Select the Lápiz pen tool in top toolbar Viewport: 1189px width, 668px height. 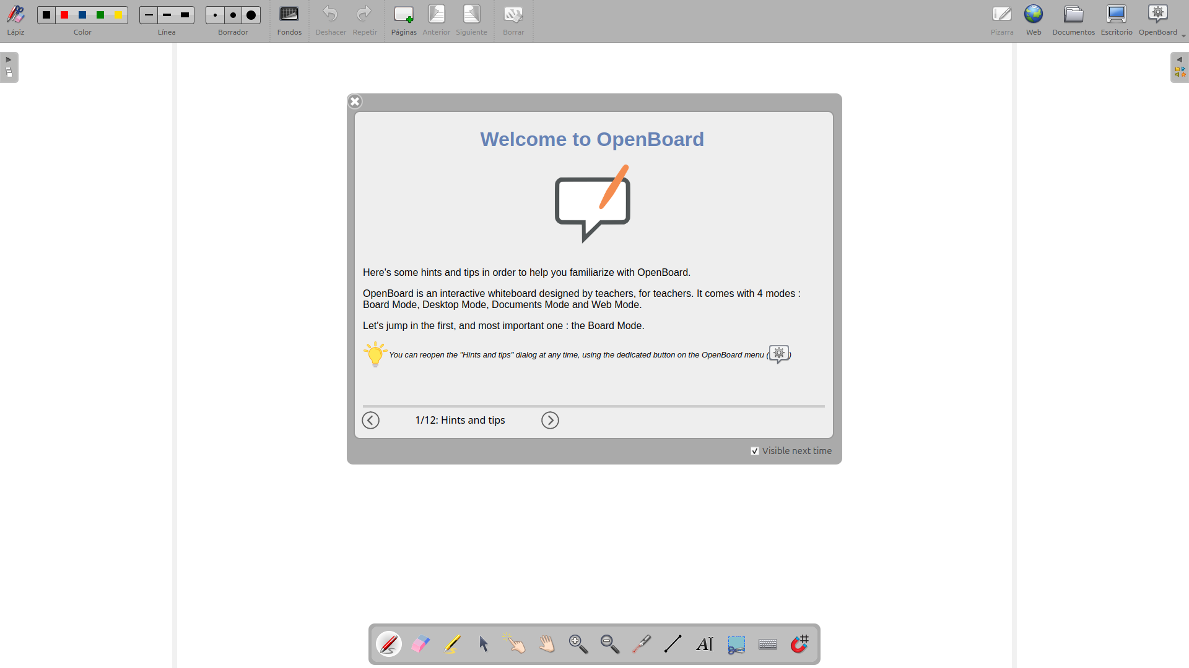tap(15, 20)
